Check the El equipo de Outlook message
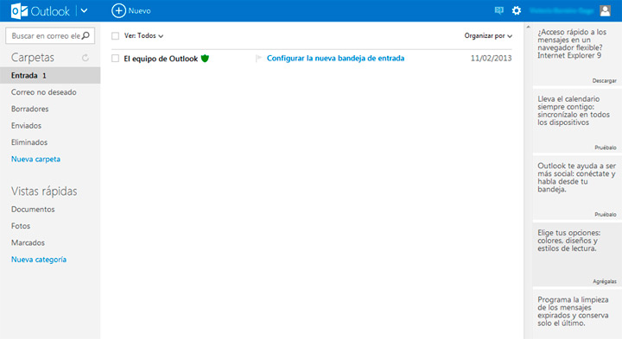The image size is (622, 339). (x=116, y=59)
